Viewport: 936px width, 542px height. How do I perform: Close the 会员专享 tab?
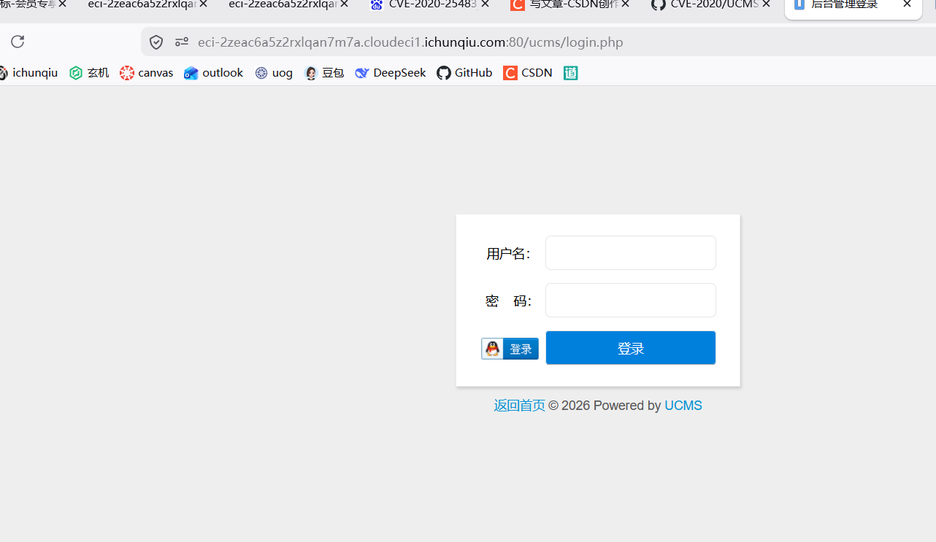(x=63, y=4)
